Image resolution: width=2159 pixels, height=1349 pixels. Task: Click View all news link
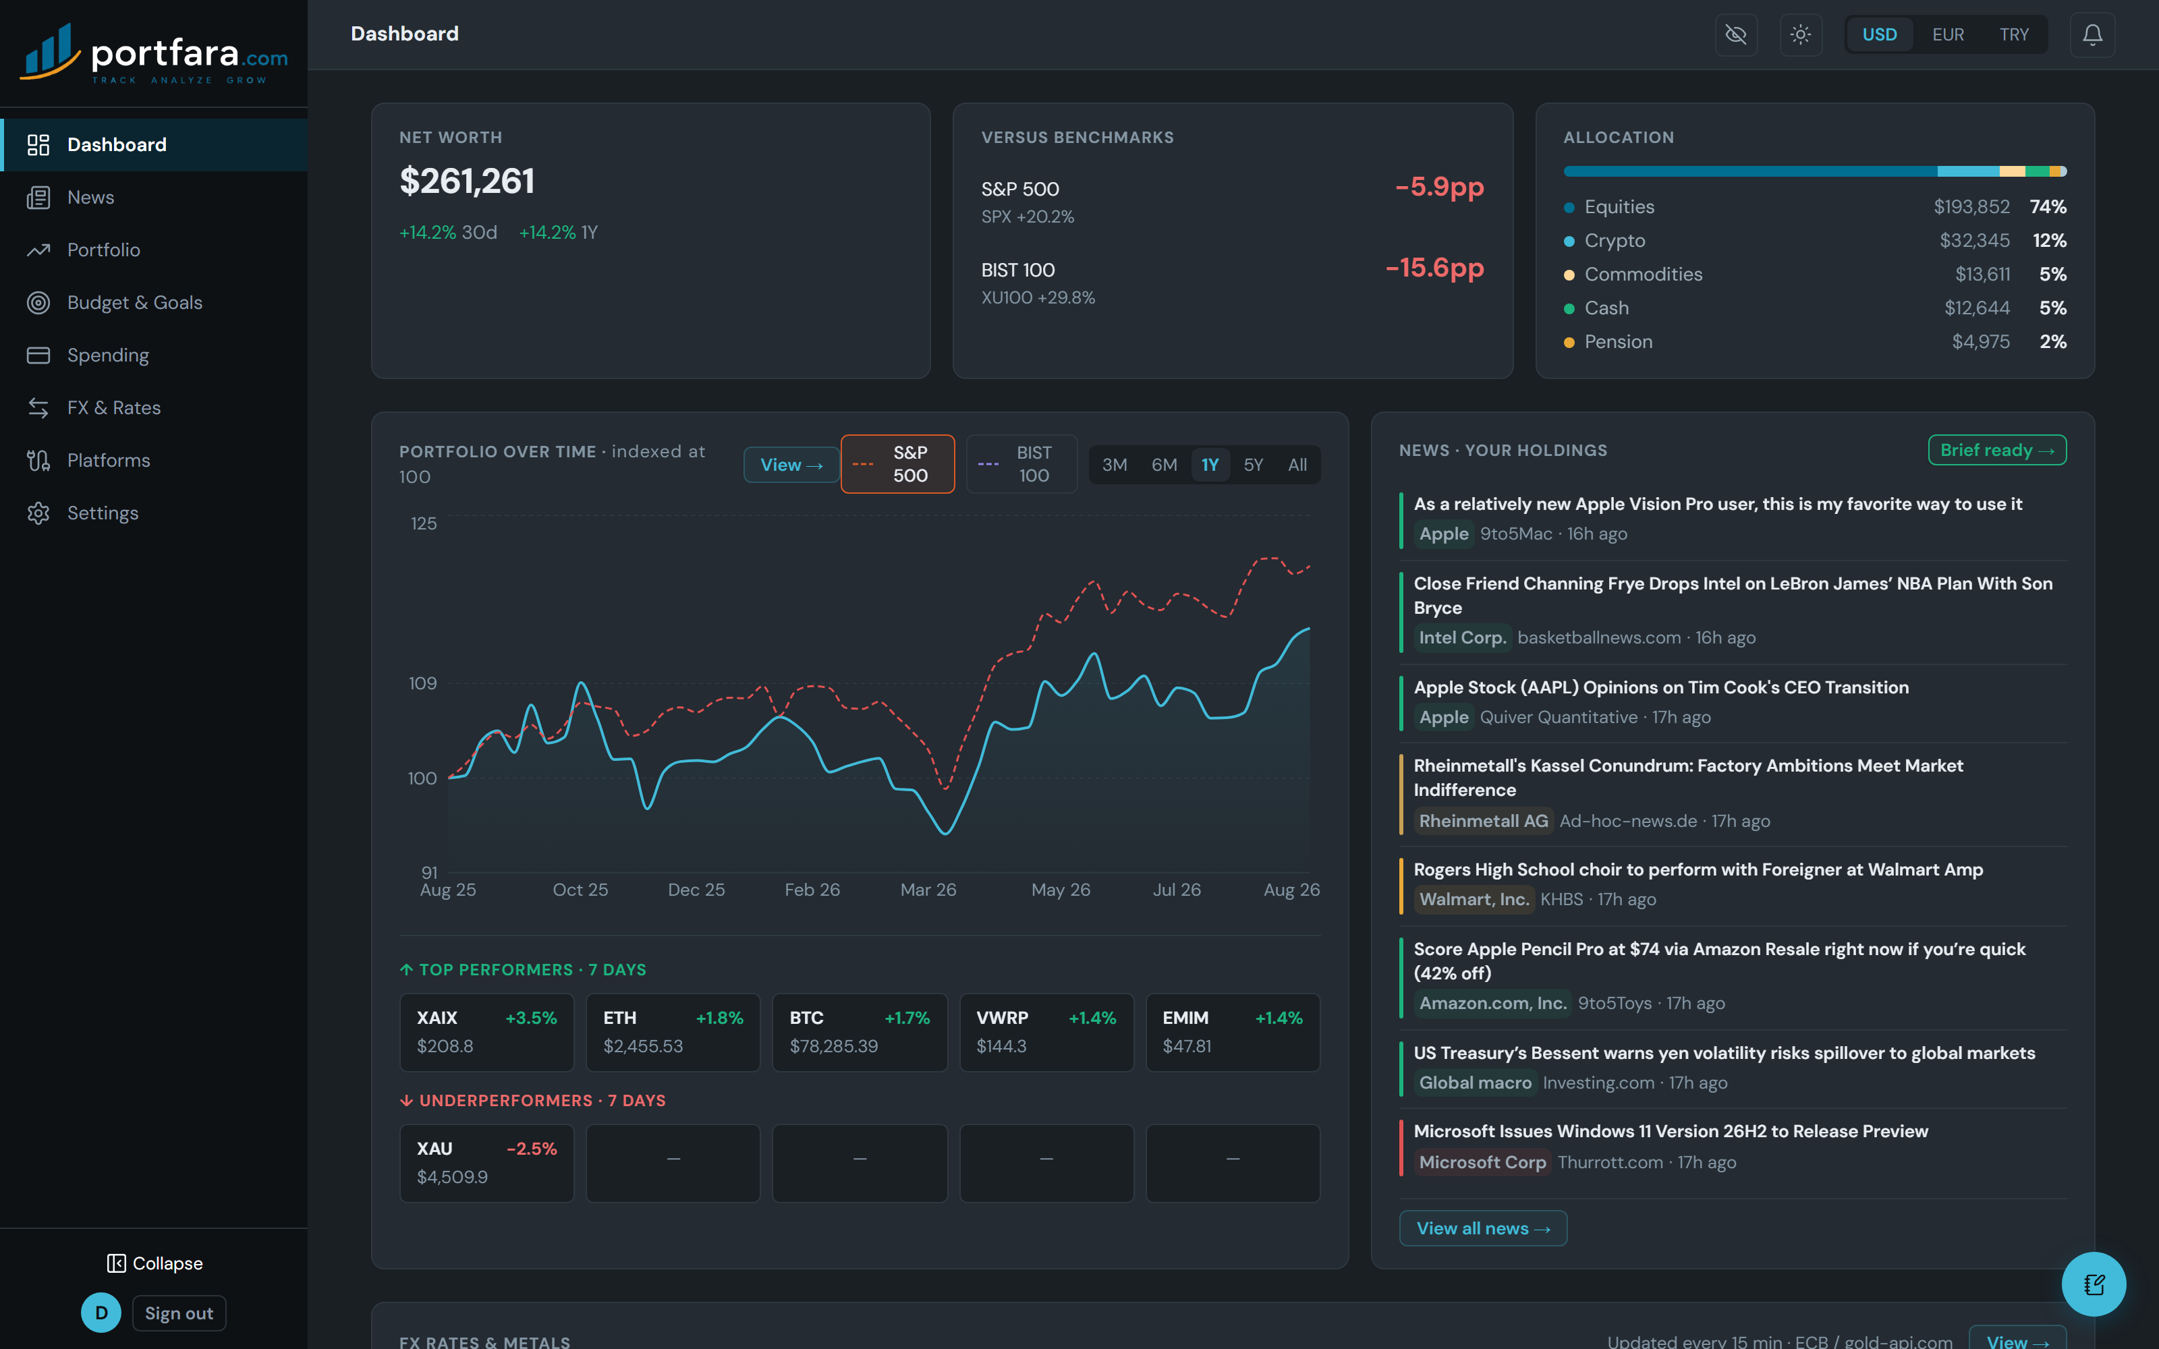tap(1483, 1228)
